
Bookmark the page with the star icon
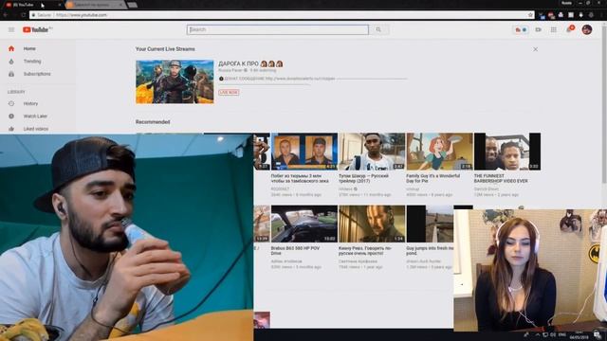(x=530, y=15)
